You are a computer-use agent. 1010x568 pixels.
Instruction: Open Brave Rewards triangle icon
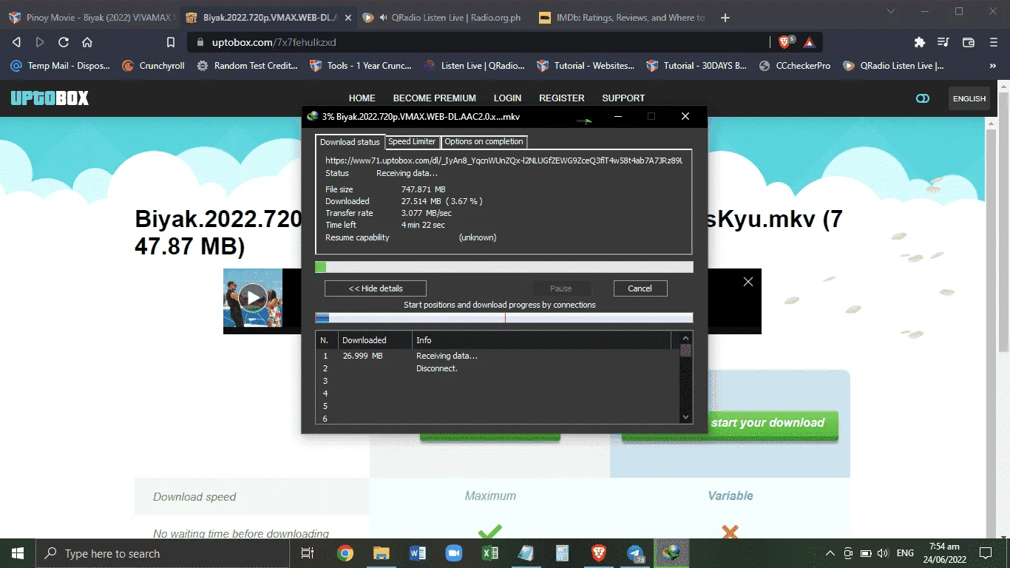[809, 42]
